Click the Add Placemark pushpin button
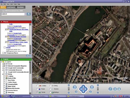 coord(110,89)
